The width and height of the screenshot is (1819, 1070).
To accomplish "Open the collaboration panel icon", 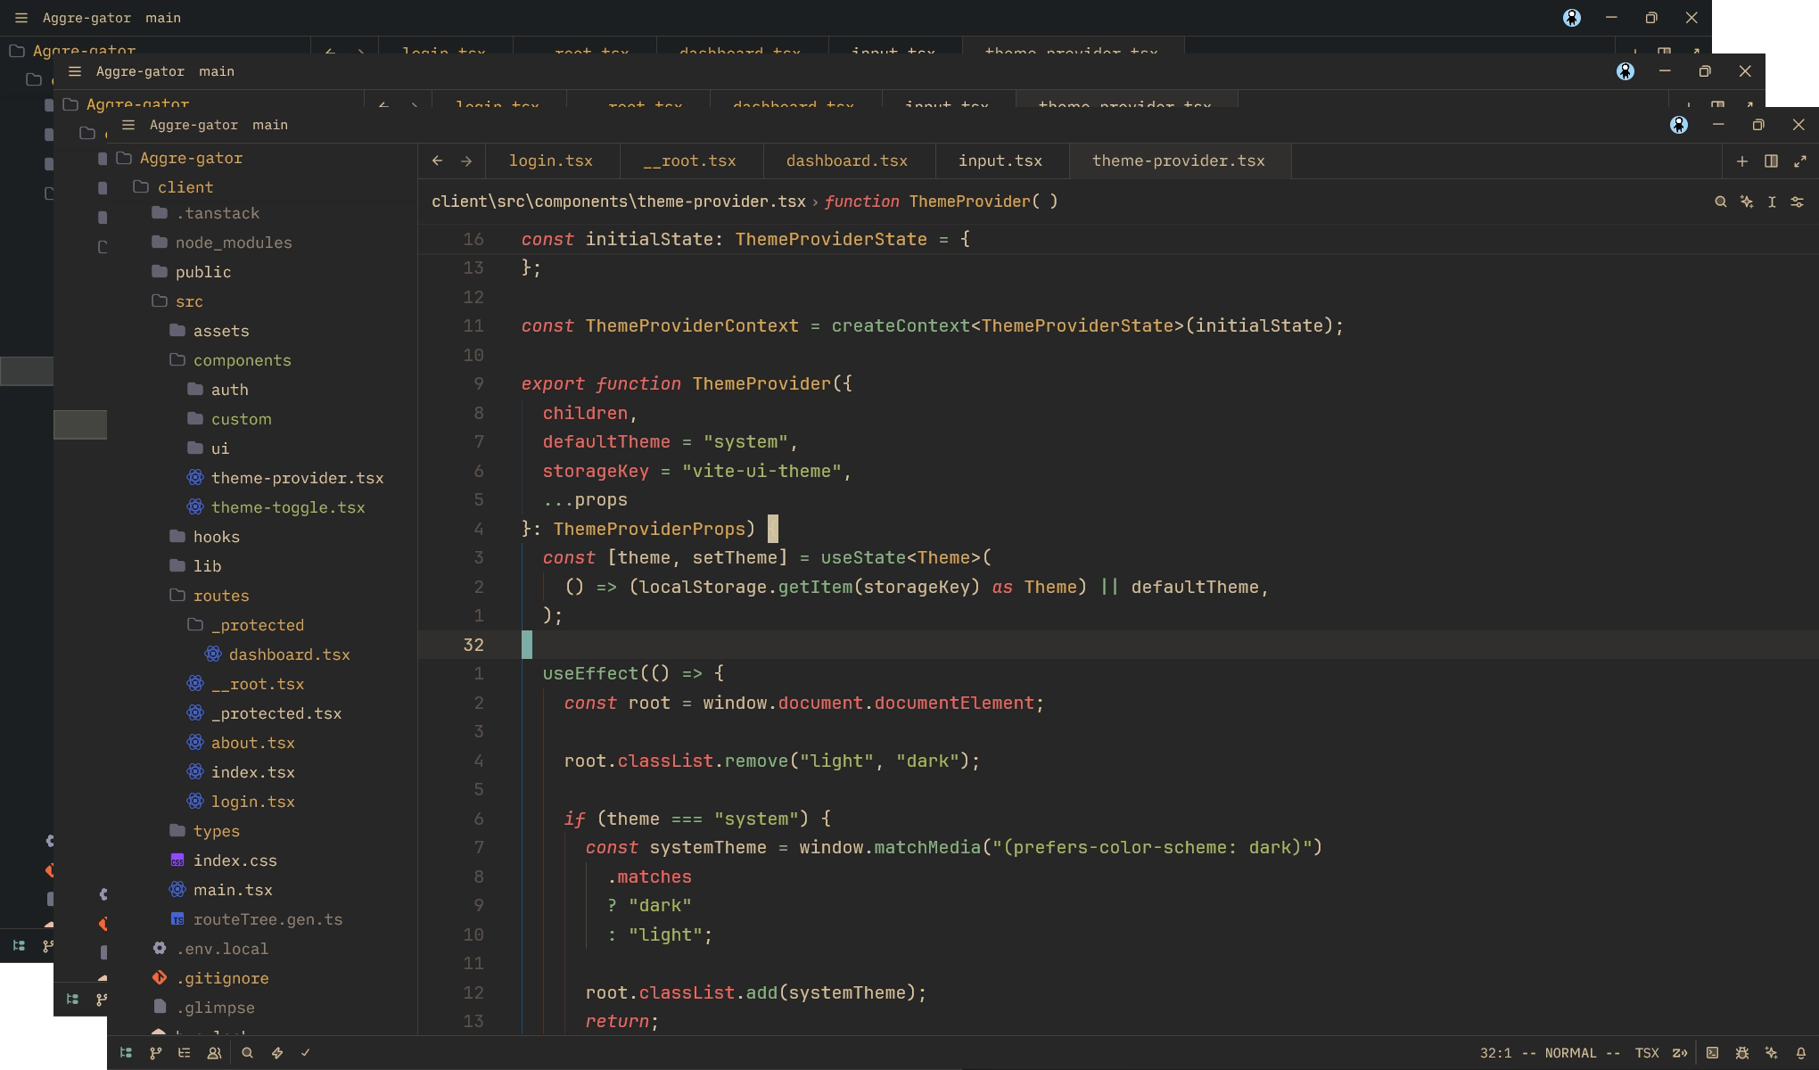I will tap(214, 1053).
